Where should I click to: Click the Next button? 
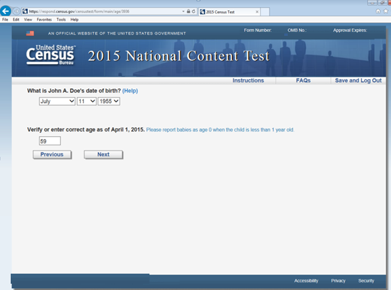coord(103,155)
